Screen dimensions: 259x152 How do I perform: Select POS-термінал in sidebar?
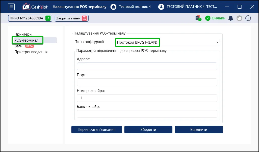coord(35,40)
